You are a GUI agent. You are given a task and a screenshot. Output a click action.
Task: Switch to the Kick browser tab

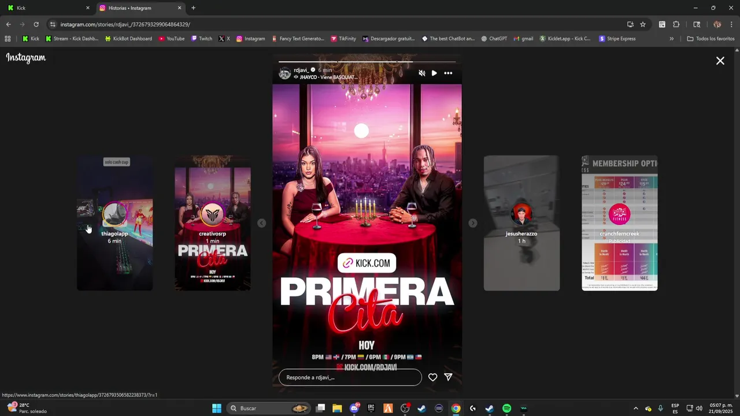(x=49, y=8)
